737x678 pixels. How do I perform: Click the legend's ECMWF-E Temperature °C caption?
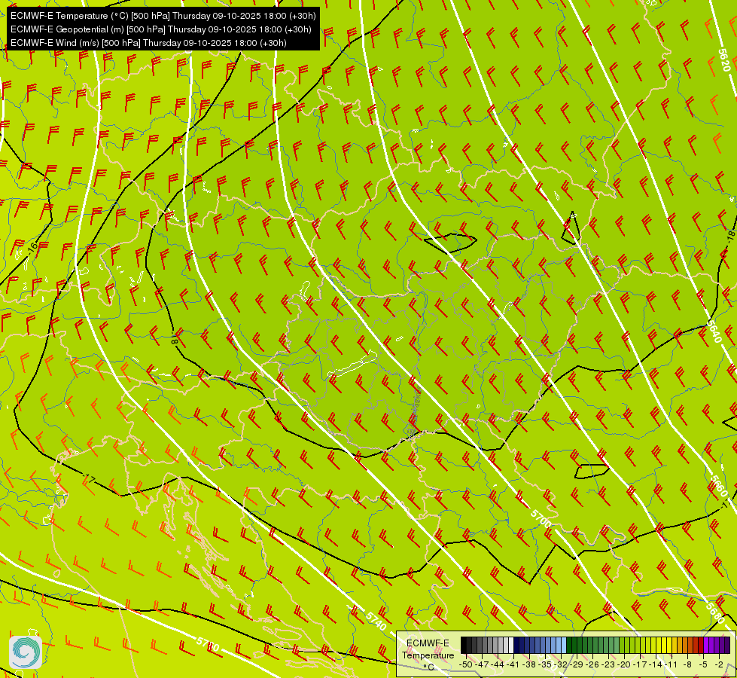pos(428,655)
